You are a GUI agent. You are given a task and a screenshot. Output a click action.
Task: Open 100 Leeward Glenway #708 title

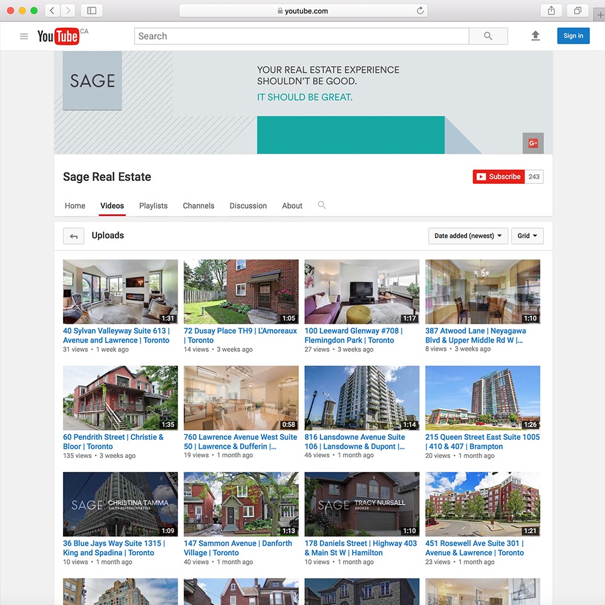(353, 335)
